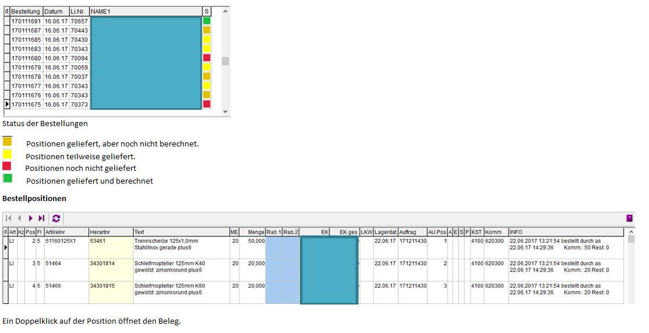The width and height of the screenshot is (649, 333).
Task: Click red status square of order 170111680
Action: [207, 58]
